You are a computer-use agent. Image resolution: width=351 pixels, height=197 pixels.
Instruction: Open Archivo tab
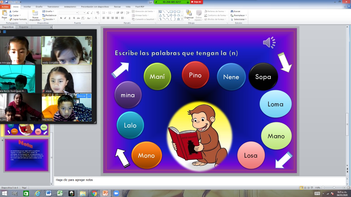point(5,7)
